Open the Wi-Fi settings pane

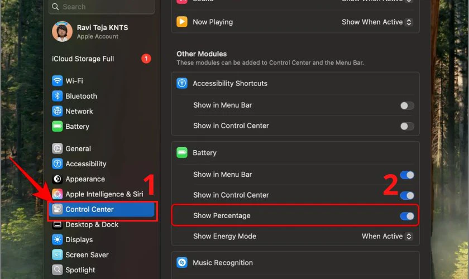[x=102, y=81]
